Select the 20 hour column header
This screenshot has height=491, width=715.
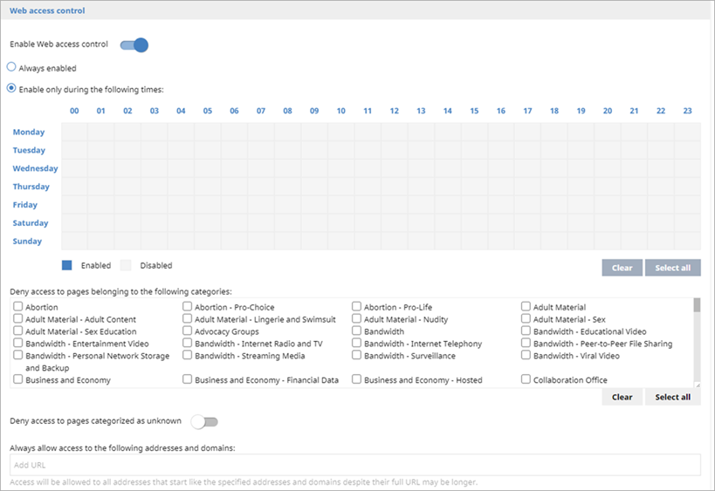pos(608,111)
